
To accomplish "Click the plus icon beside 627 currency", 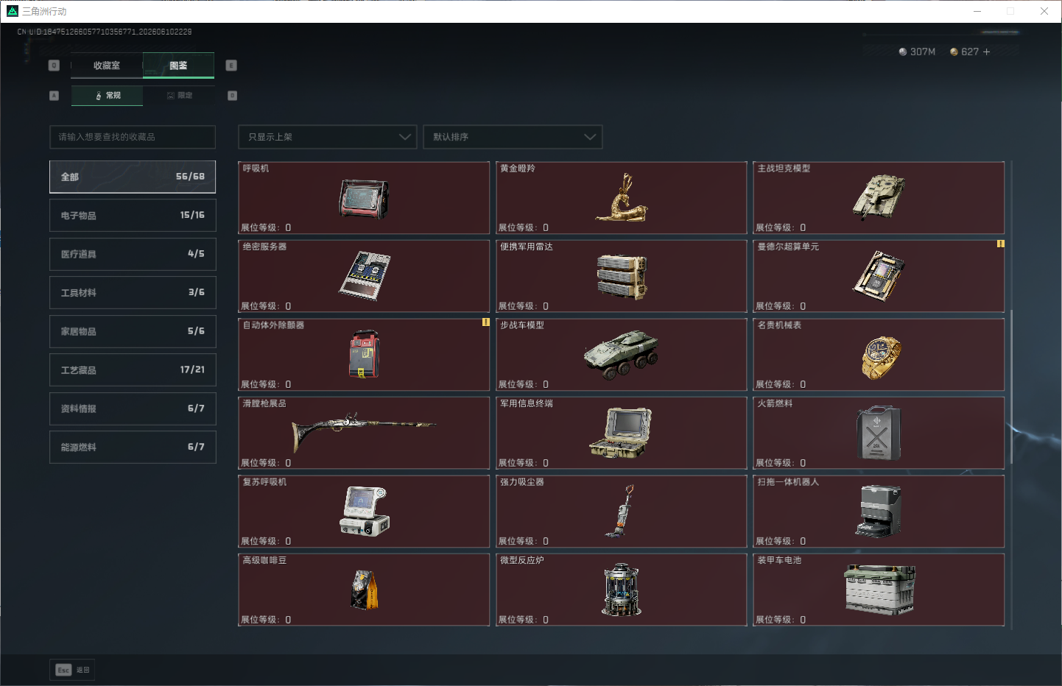I will [x=986, y=52].
